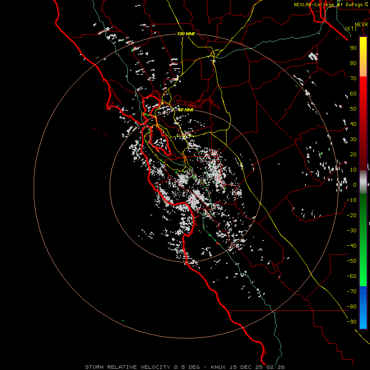Click the '-10' label on velocity scale
370x370 pixels.
[x=351, y=200]
